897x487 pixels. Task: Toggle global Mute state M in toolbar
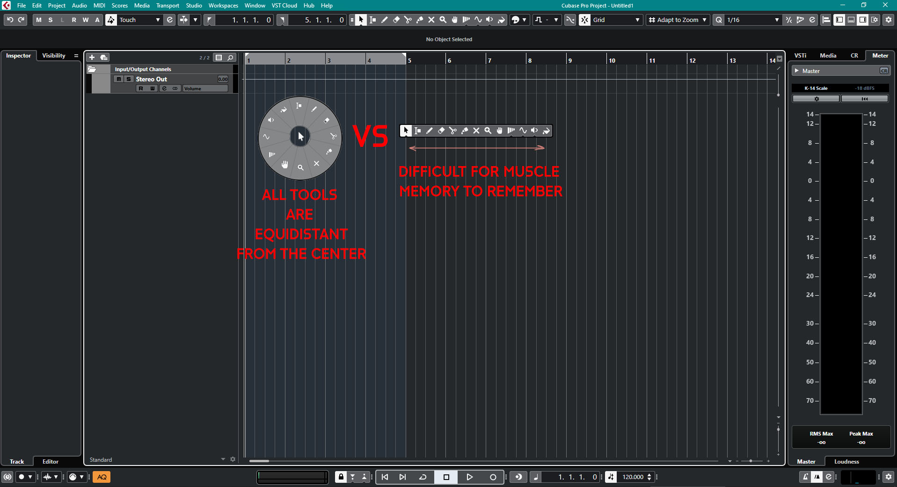[x=38, y=20]
